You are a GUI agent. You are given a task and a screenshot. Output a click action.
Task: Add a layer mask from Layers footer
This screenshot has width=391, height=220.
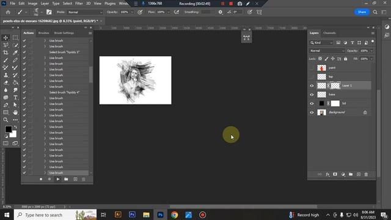point(335,174)
